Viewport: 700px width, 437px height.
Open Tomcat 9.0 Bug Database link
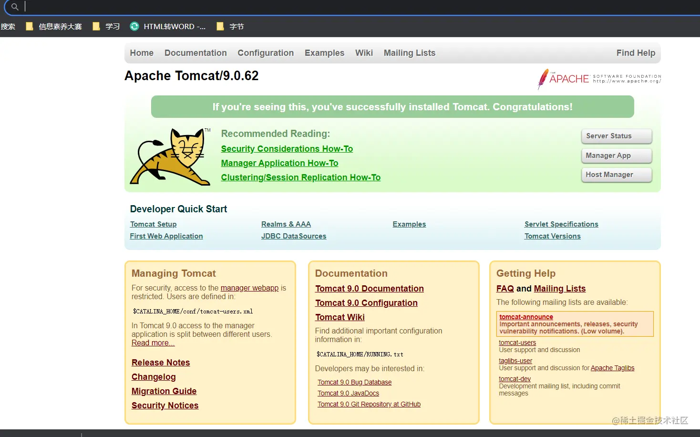[x=355, y=382]
